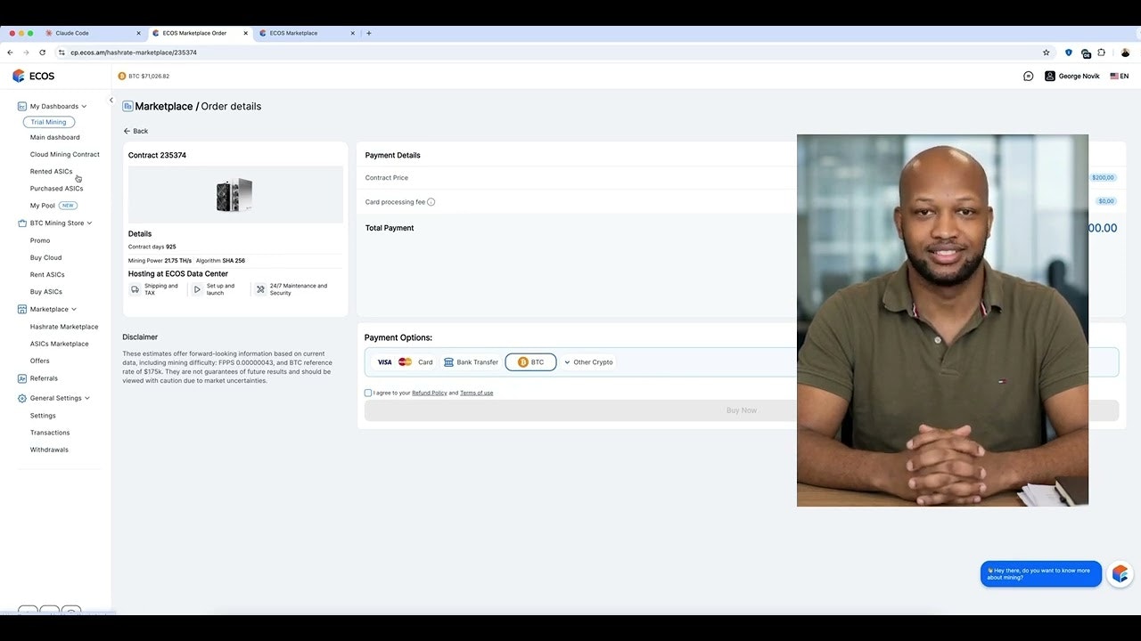Select the ECOS Marketplace Order tab
This screenshot has width=1141, height=641.
(199, 33)
